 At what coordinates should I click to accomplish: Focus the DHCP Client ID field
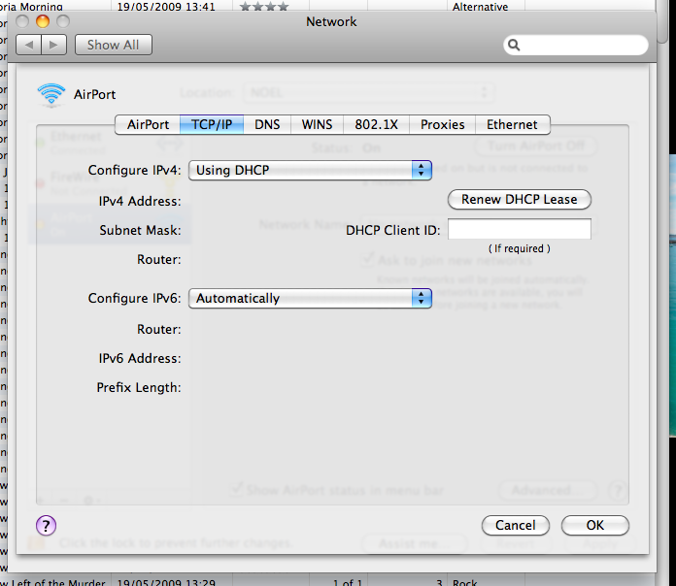520,229
